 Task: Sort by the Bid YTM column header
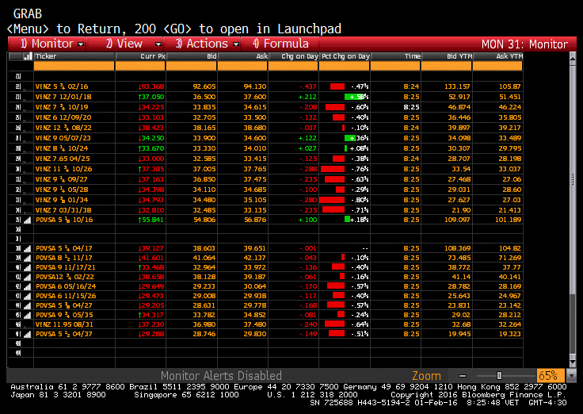[447, 56]
